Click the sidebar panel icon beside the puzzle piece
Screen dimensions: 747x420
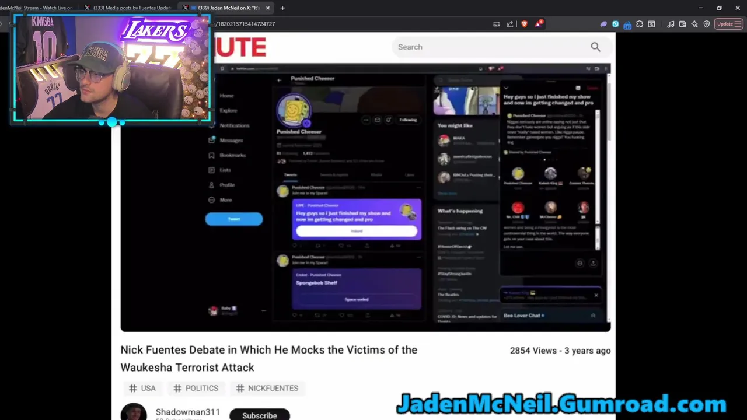(x=651, y=24)
